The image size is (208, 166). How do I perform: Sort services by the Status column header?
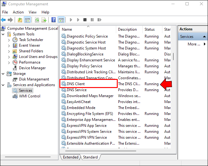point(150,29)
